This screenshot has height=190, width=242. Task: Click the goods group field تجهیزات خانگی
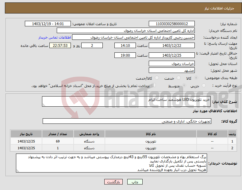tap(127, 121)
